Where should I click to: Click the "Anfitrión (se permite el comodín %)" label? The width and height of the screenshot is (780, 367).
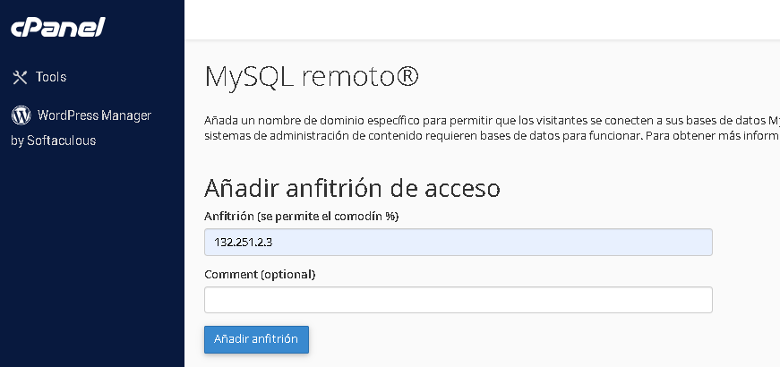302,217
